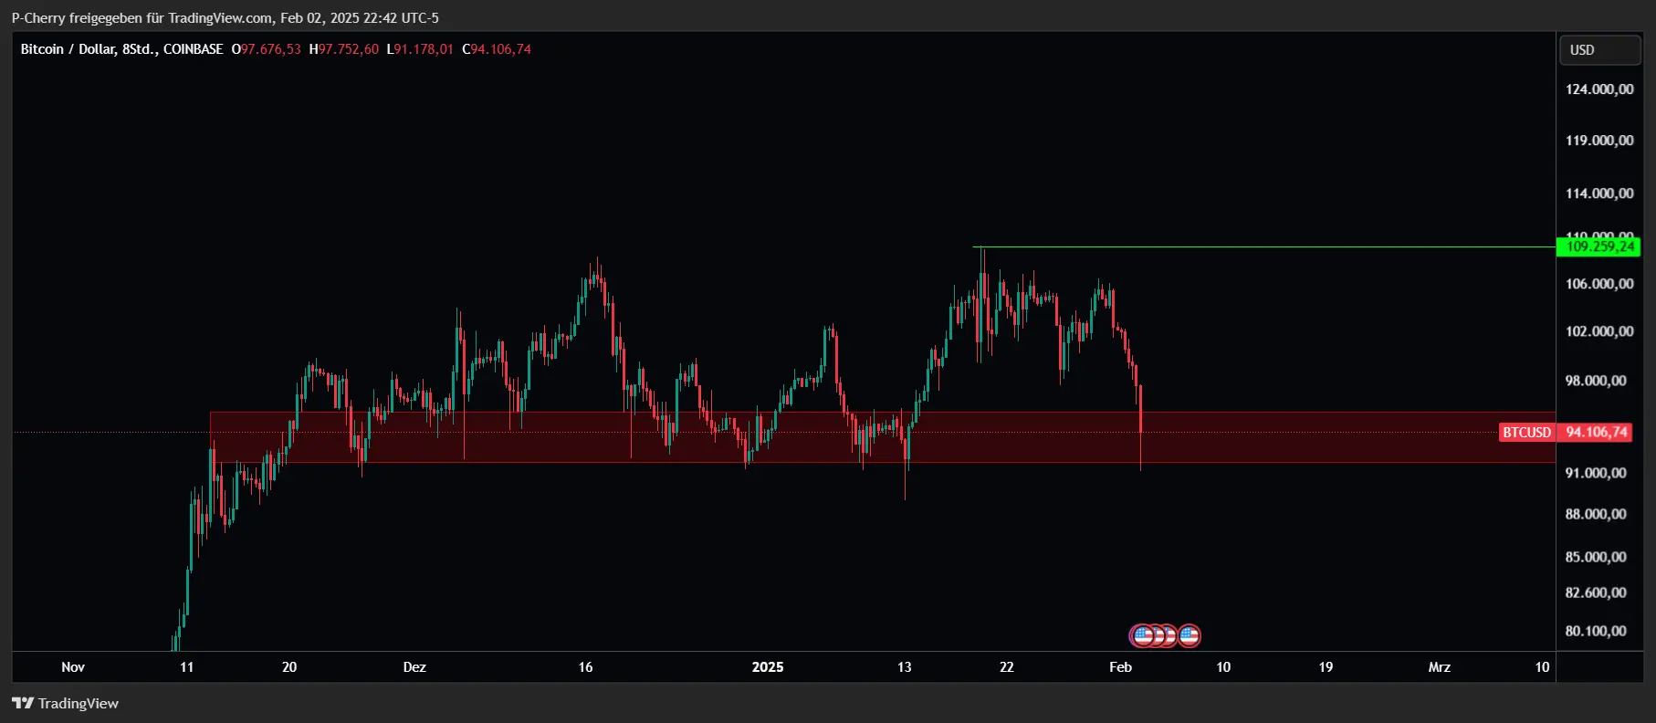Click the 85.000,00 price axis label
Viewport: 1656px width, 723px height.
click(x=1596, y=557)
